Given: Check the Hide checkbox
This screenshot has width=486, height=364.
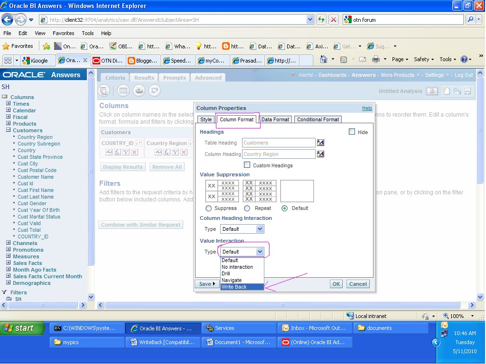Looking at the screenshot, I should (x=352, y=132).
